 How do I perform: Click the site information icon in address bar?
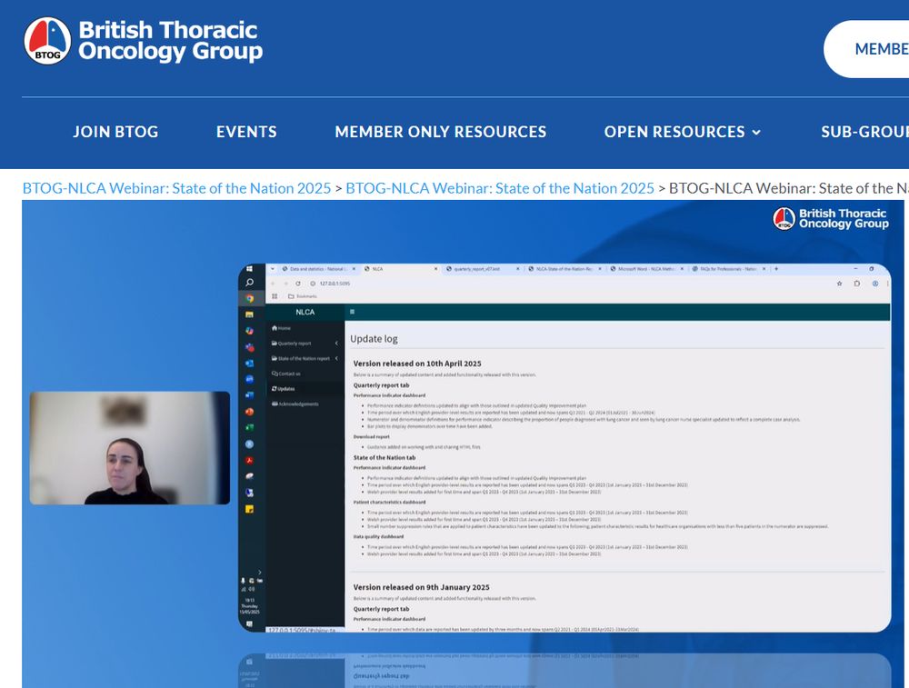[x=313, y=284]
